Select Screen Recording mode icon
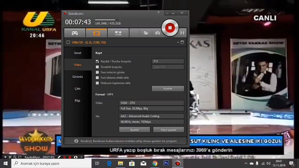 point(96,33)
